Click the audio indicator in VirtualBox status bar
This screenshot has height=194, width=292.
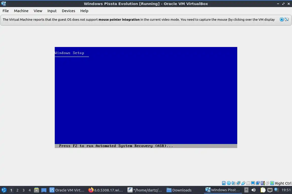(233, 183)
